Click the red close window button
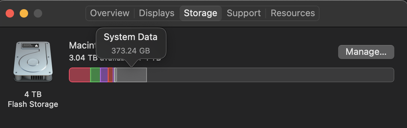This screenshot has height=128, width=407. point(10,13)
